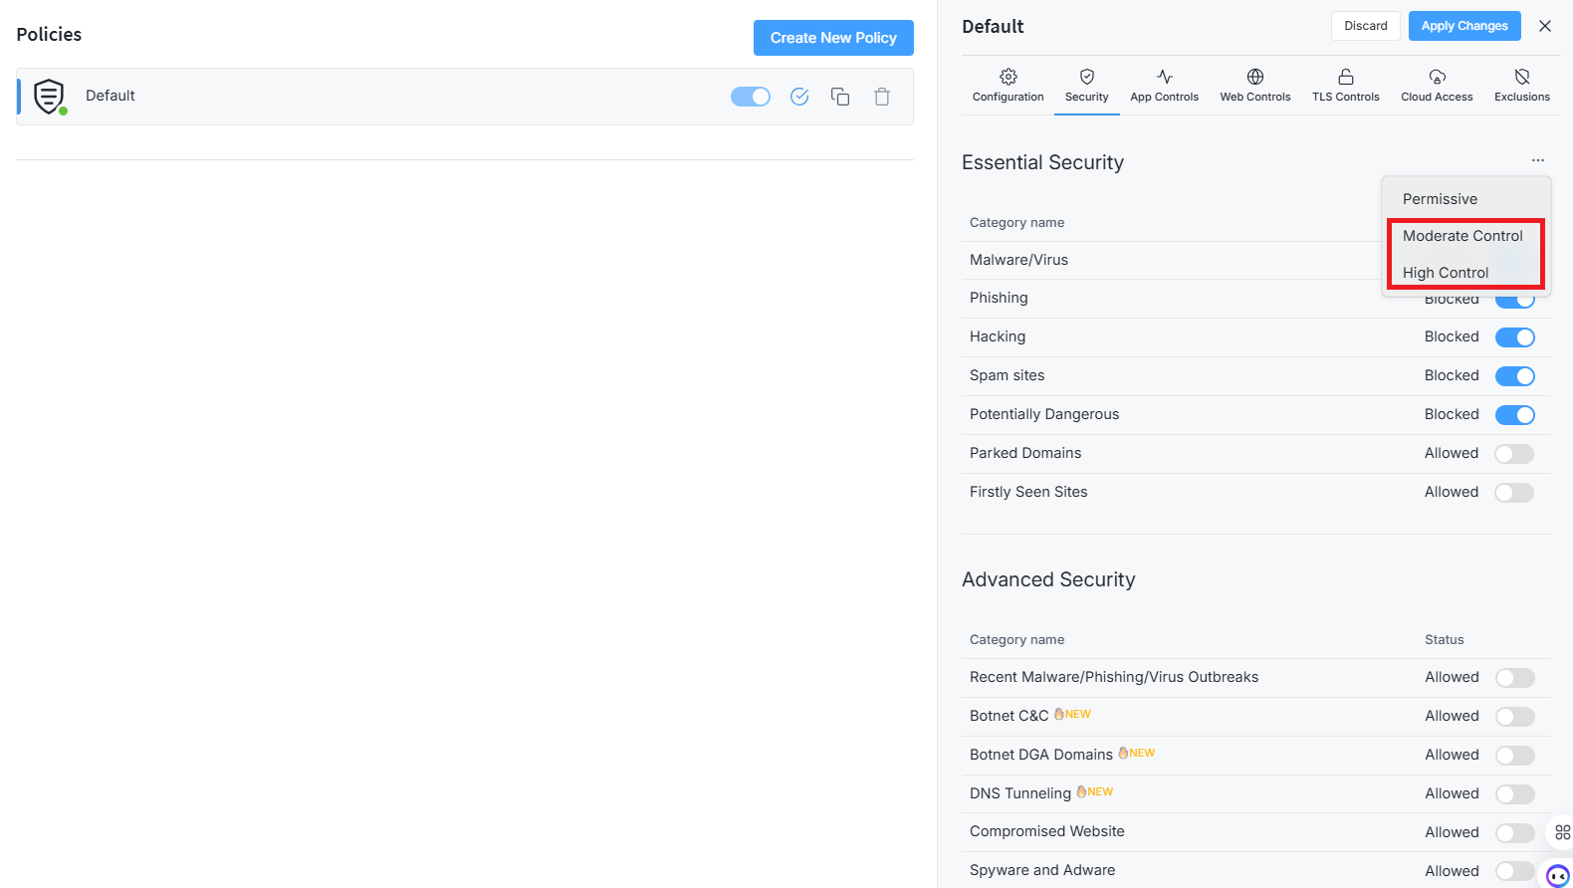Turn off Potentially Dangerous blocking
Screen dimensions: 1573x888
1514,415
